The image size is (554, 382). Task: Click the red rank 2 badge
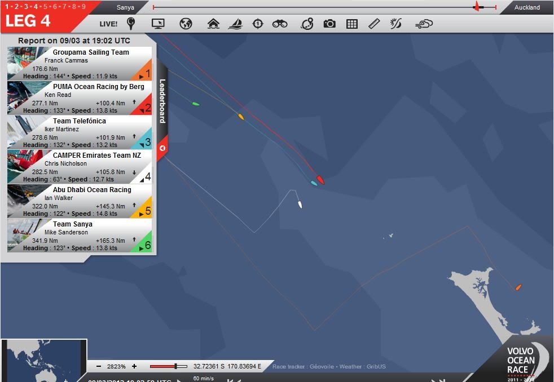(x=145, y=107)
